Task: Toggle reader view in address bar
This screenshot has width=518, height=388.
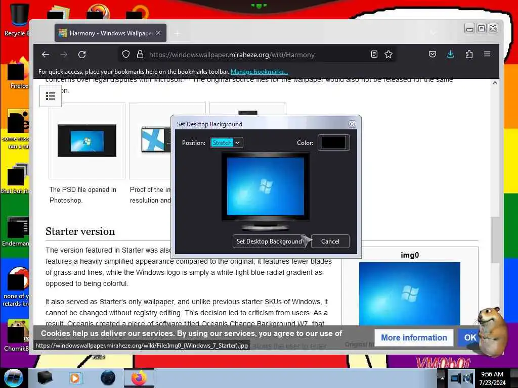Action: click(x=374, y=54)
